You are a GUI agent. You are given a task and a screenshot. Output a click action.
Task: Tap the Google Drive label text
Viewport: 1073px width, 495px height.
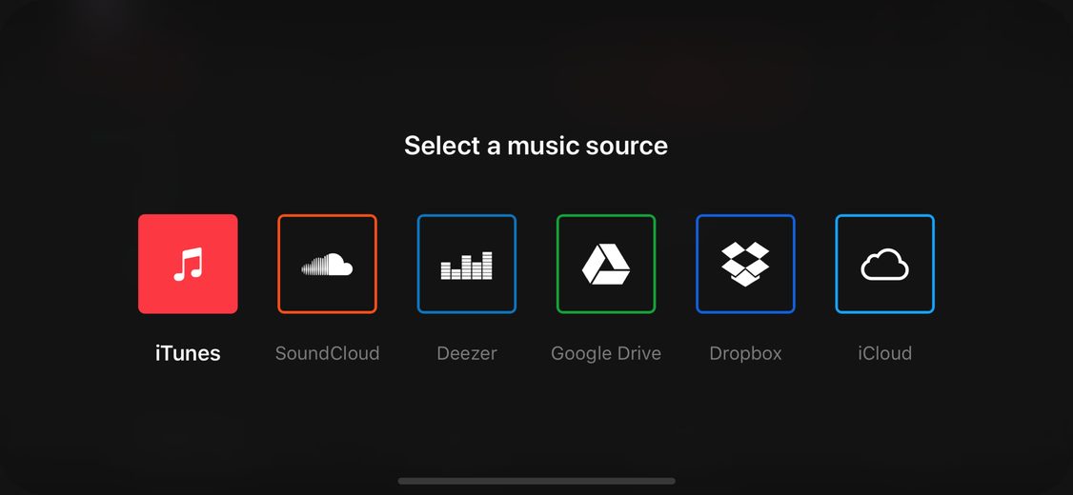tap(606, 353)
